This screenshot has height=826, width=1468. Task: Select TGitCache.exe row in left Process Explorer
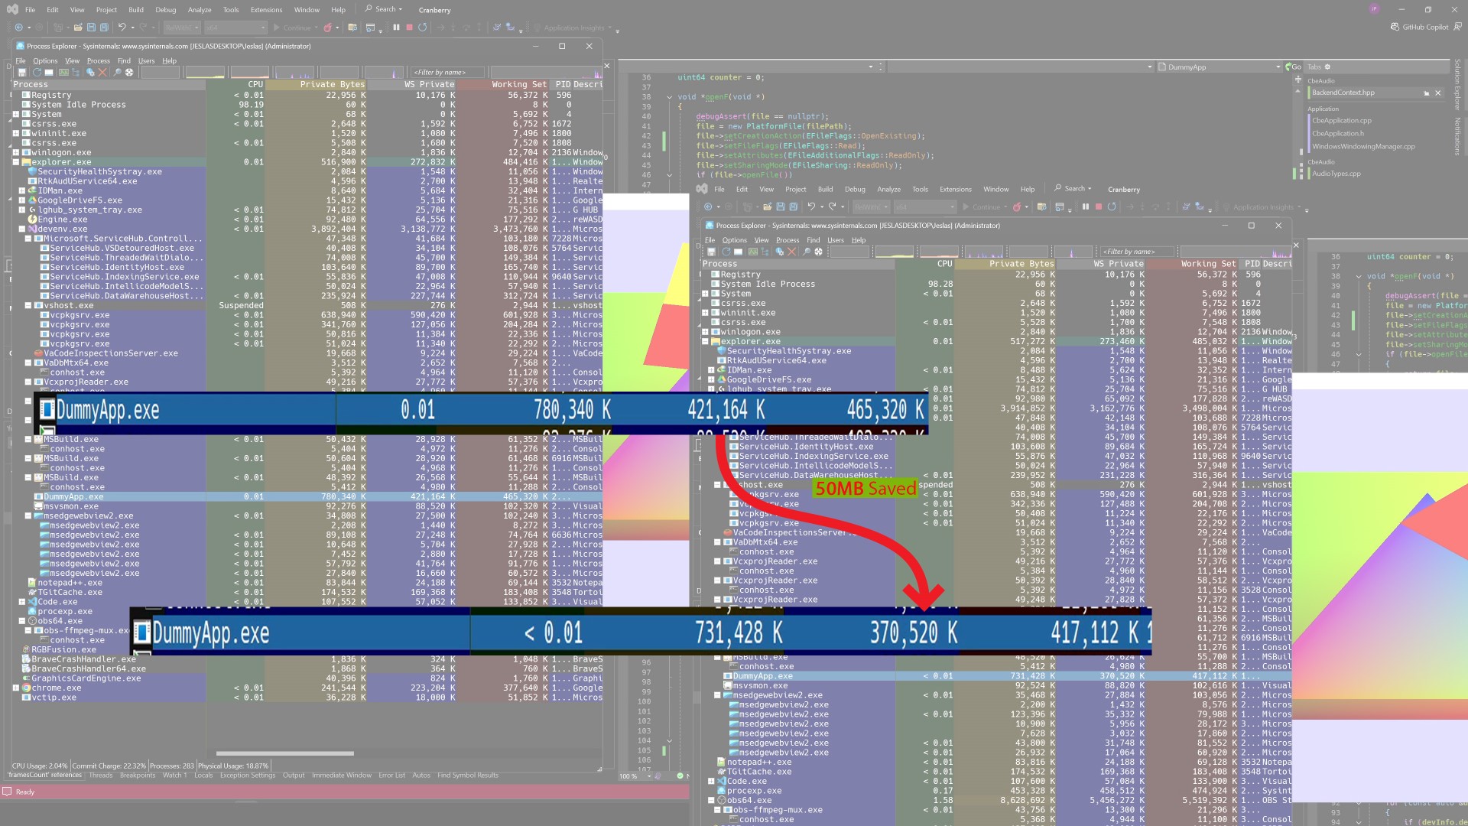pyautogui.click(x=307, y=592)
